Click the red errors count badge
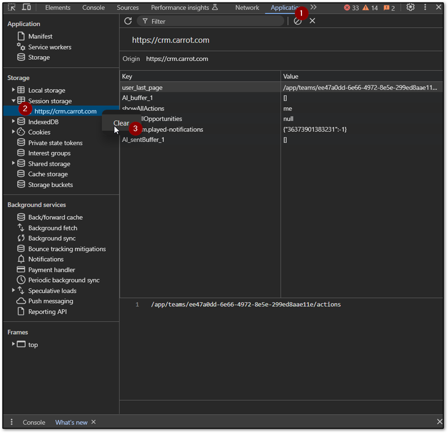 [351, 8]
